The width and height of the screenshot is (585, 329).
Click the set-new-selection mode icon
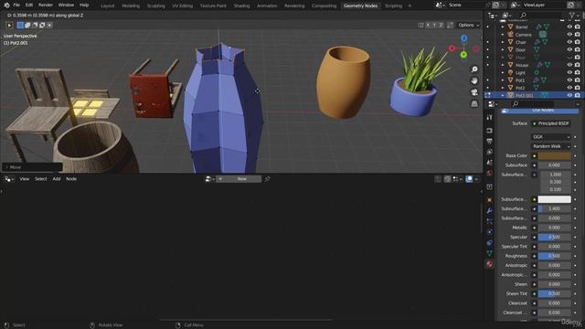(20, 25)
